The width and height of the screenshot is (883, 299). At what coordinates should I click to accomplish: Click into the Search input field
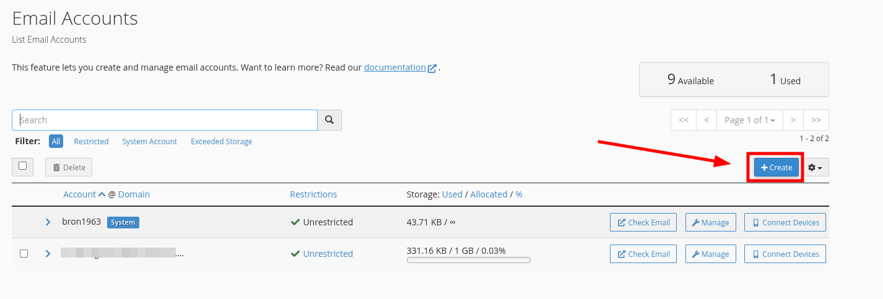point(165,120)
